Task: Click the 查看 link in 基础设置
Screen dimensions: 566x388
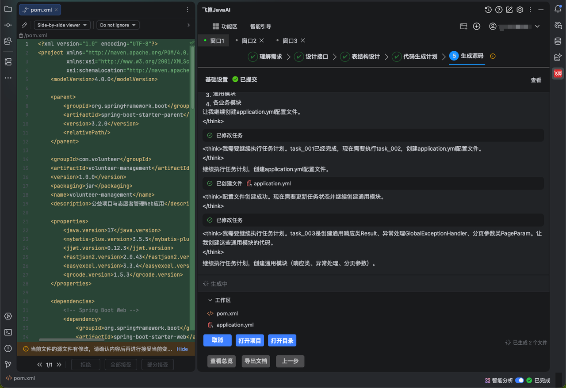Action: click(x=535, y=80)
